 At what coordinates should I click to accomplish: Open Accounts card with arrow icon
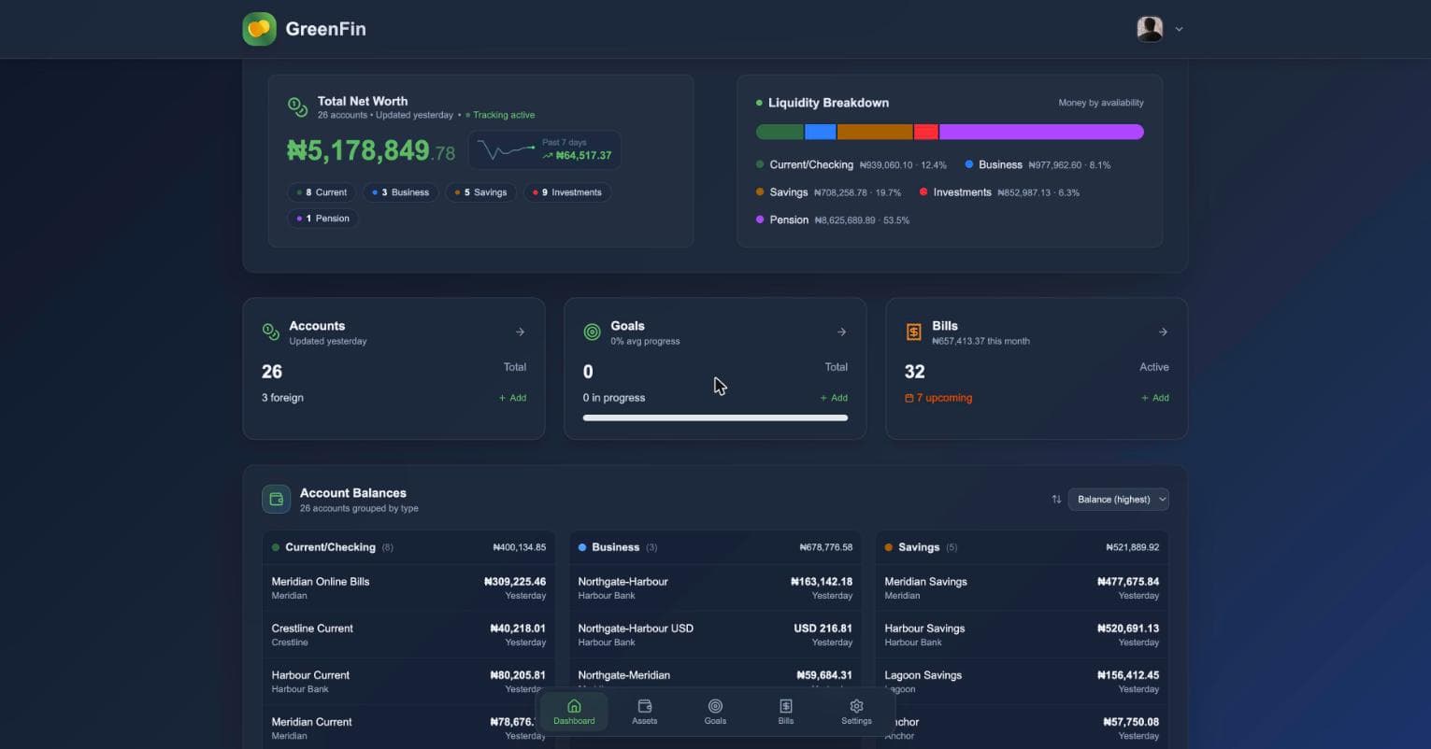520,332
